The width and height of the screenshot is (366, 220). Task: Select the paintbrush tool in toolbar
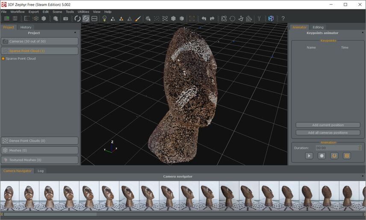pyautogui.click(x=138, y=19)
